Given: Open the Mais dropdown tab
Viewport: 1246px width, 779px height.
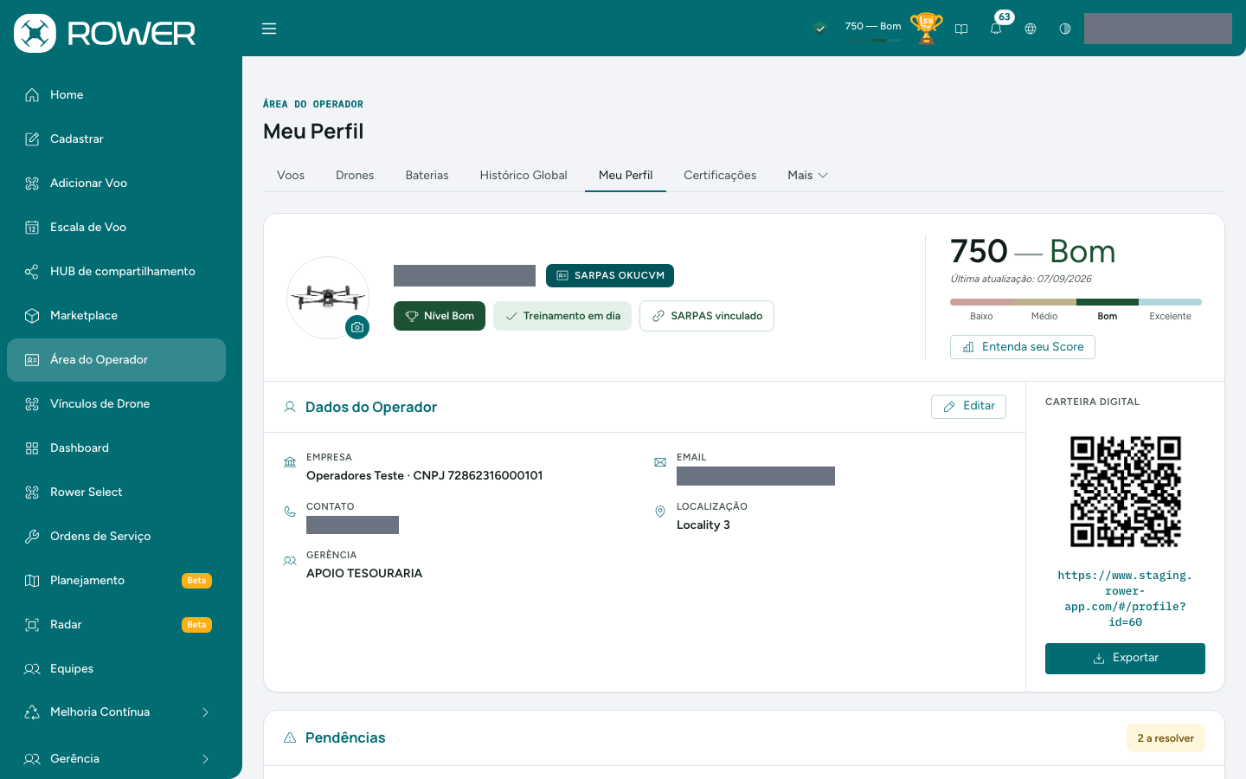Looking at the screenshot, I should click(807, 176).
